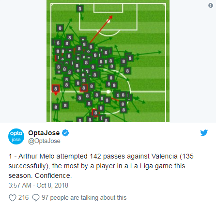Image resolution: width=216 pixels, height=207 pixels.
Task: Click the OptaJose profile avatar
Action: tap(16, 136)
